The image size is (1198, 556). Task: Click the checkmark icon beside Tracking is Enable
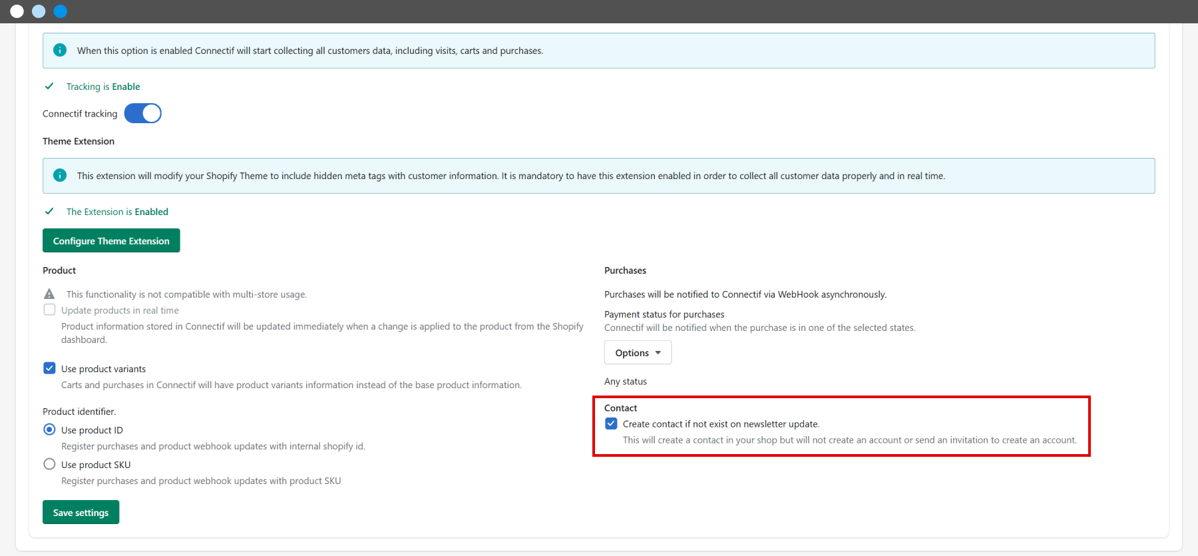[49, 86]
